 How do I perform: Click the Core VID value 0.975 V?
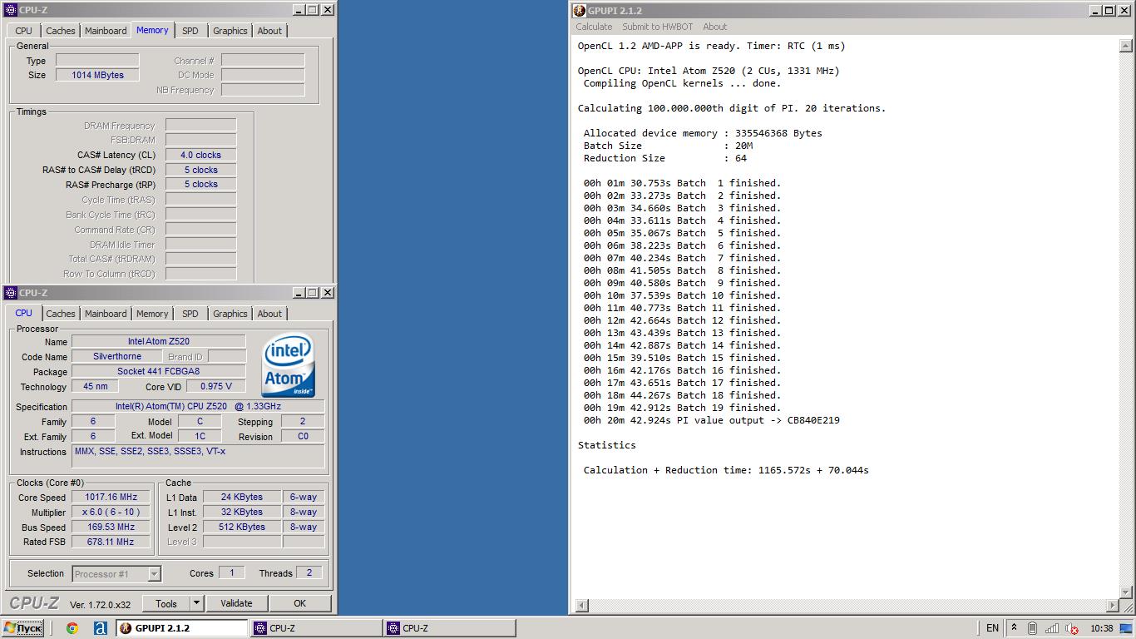coord(215,386)
